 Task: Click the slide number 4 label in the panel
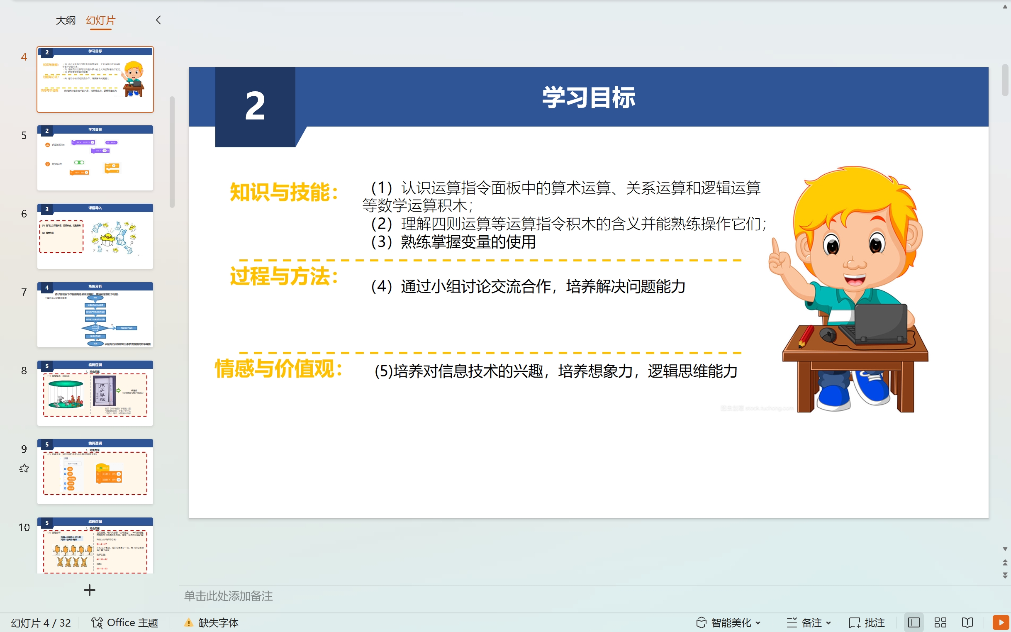pos(24,57)
